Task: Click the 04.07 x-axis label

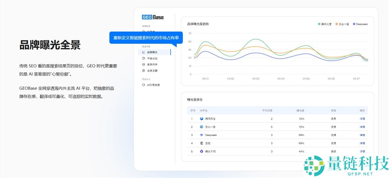Action: (x=356, y=79)
